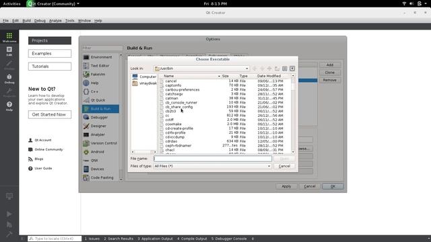
Task: Select Environment category in Options
Action: click(x=100, y=57)
